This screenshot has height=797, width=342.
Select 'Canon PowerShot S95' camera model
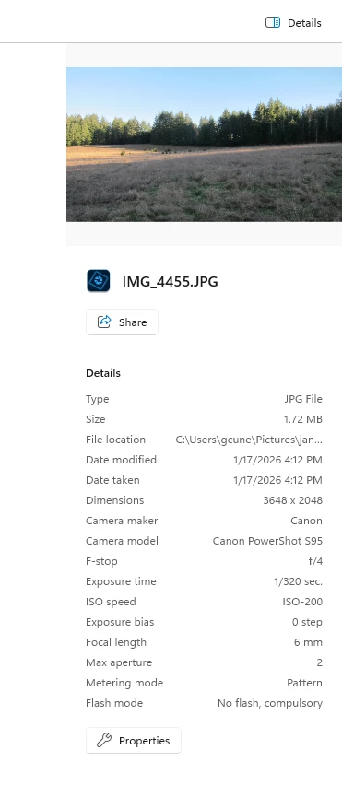click(x=267, y=542)
